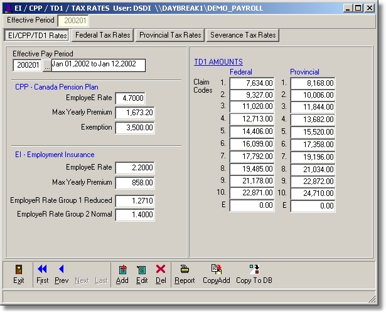Go to First record arrow icon

pyautogui.click(x=42, y=269)
